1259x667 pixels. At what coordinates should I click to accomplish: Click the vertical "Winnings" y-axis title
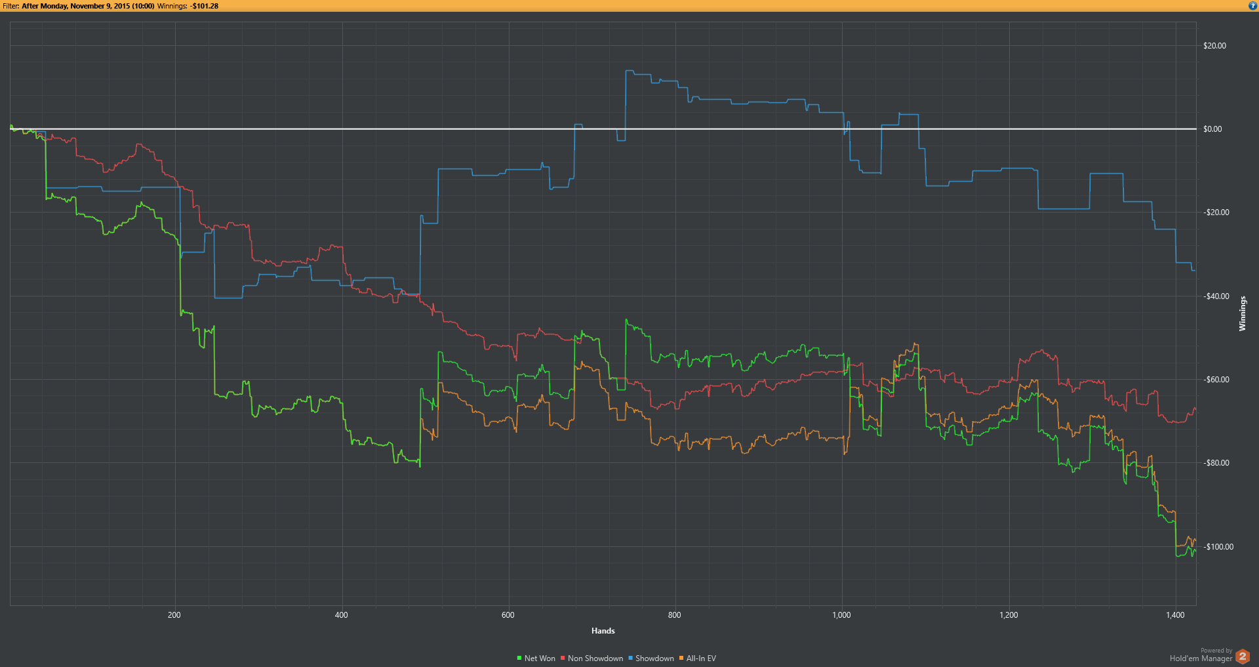click(1242, 313)
